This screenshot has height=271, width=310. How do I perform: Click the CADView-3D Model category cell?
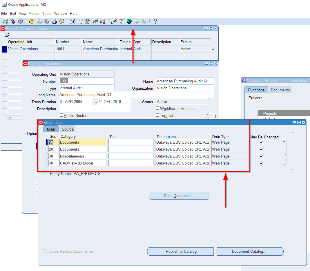click(x=83, y=163)
